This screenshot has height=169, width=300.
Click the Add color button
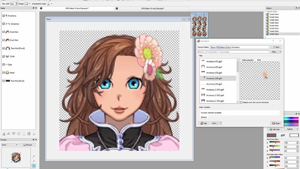274,129
